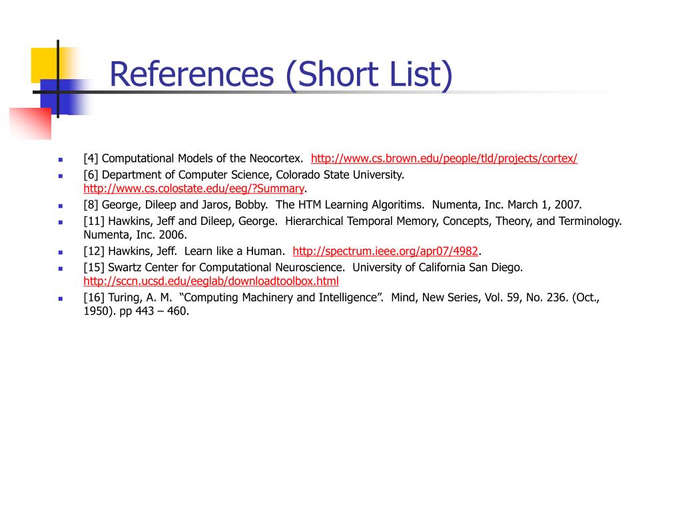Select '[4] Computational Models of the Neocortex.' text
This screenshot has height=511, width=682.
click(x=193, y=158)
